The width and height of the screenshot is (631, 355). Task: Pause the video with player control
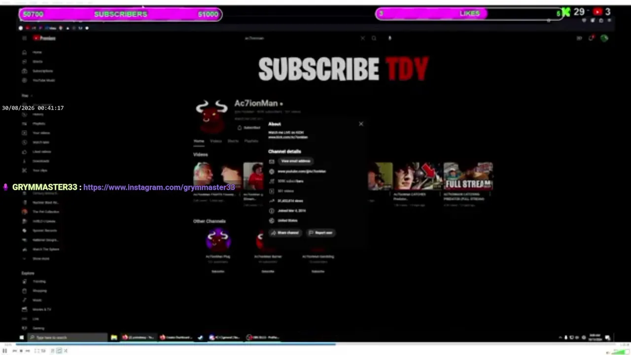pyautogui.click(x=5, y=351)
